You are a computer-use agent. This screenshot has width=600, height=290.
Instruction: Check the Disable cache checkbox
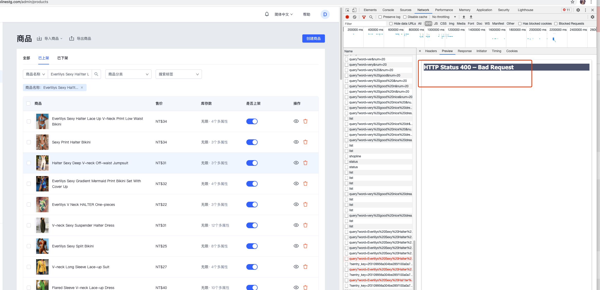(405, 17)
